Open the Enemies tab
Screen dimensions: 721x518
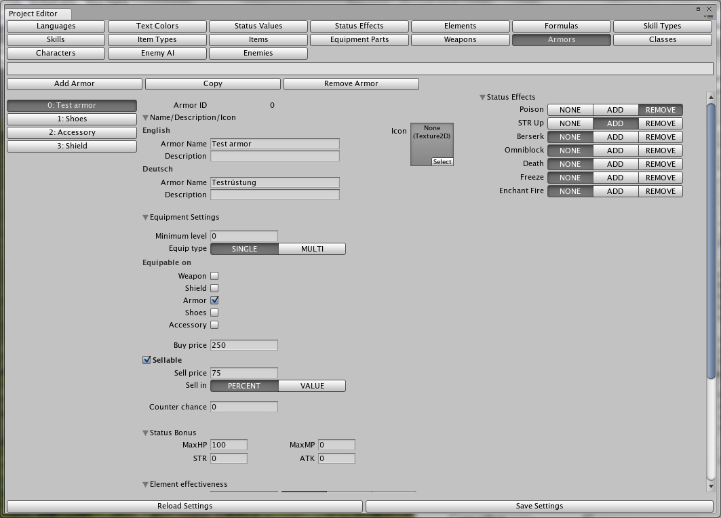pos(258,54)
